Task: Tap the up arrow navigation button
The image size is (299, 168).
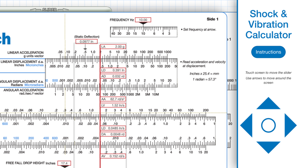Action: (268, 103)
